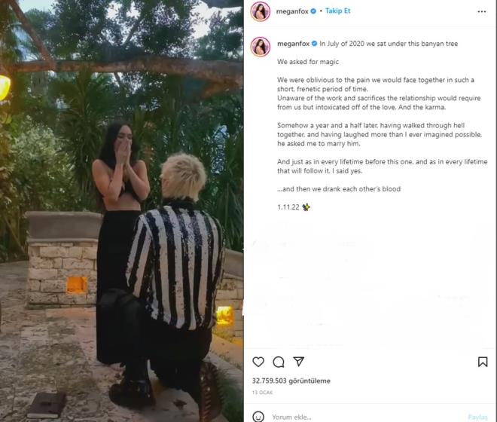This screenshot has height=422, width=497.
Task: Click the 1.11.22 date line in caption
Action: click(288, 207)
